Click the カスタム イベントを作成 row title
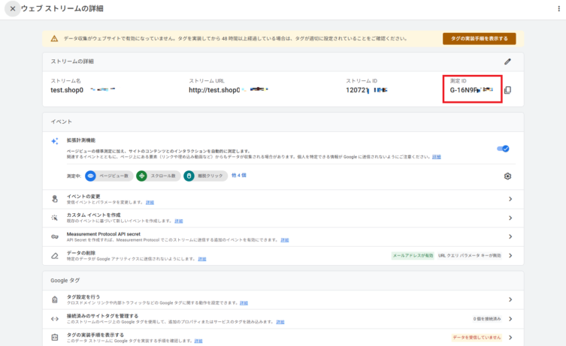Screen dimensions: 566x346 click(x=93, y=215)
